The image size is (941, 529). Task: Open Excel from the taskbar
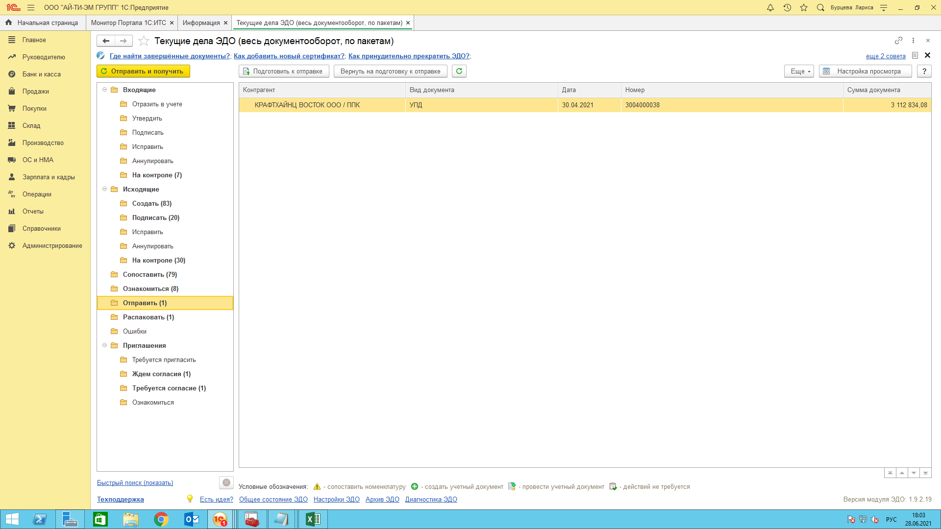[313, 519]
